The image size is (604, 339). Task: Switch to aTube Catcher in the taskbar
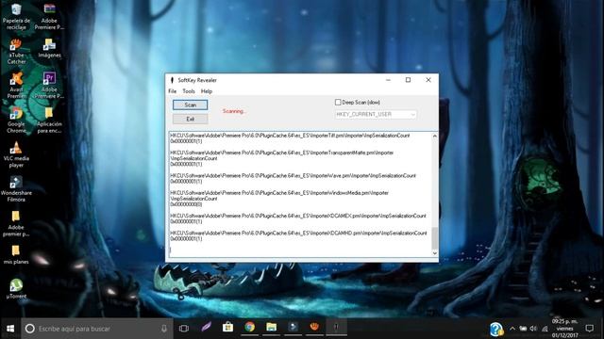click(x=314, y=327)
